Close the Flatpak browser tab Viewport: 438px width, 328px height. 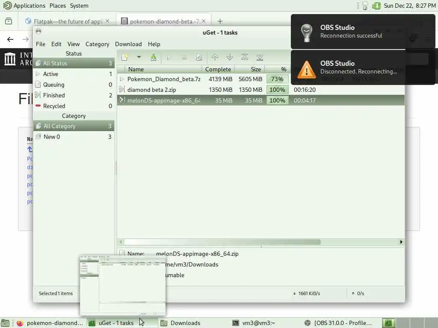tap(107, 21)
